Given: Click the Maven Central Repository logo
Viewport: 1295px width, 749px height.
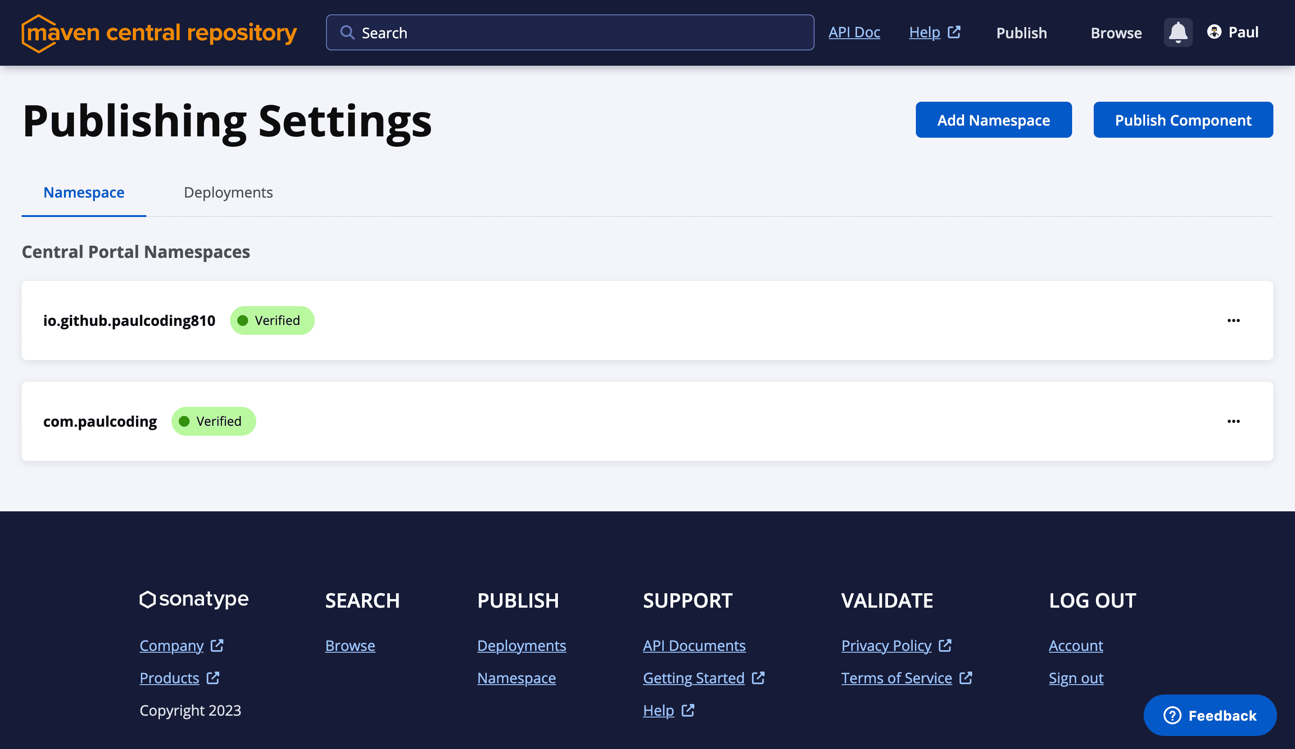Looking at the screenshot, I should 159,33.
